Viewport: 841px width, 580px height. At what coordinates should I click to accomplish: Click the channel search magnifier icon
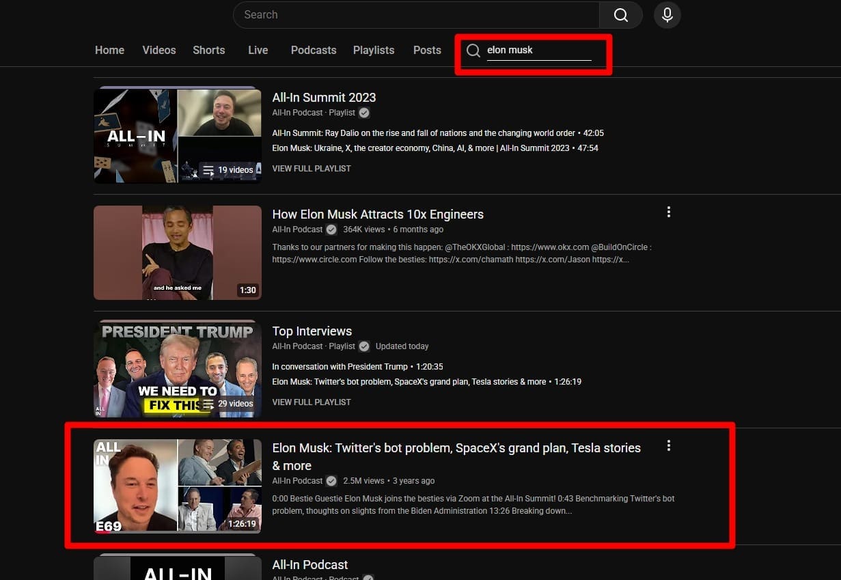[x=473, y=51]
